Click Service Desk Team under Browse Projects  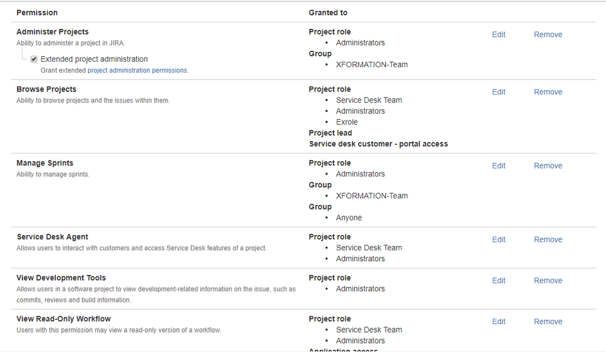click(369, 99)
